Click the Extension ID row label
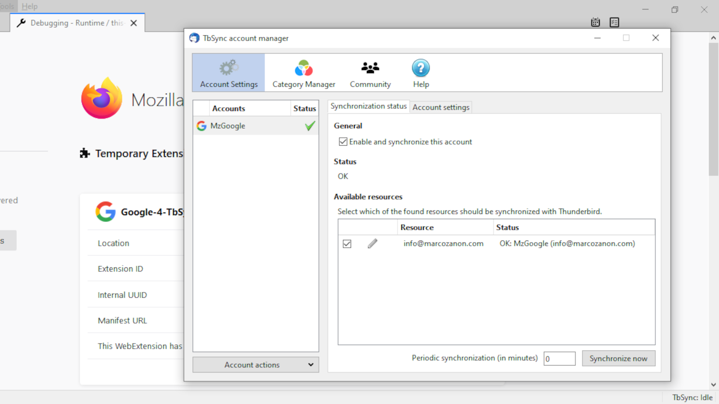This screenshot has width=719, height=404. (120, 269)
